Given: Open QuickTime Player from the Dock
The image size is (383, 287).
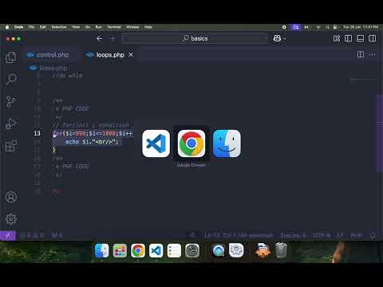Looking at the screenshot, I should click(x=219, y=250).
